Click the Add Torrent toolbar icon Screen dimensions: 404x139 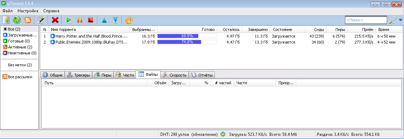coord(6,20)
